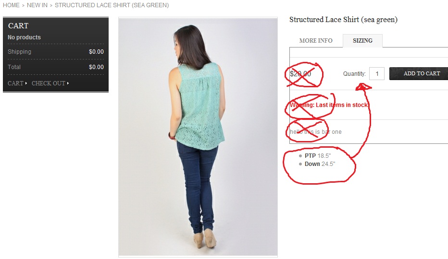Enlarge the product model photo
Image resolution: width=448 pixels, height=259 pixels.
coord(198,137)
